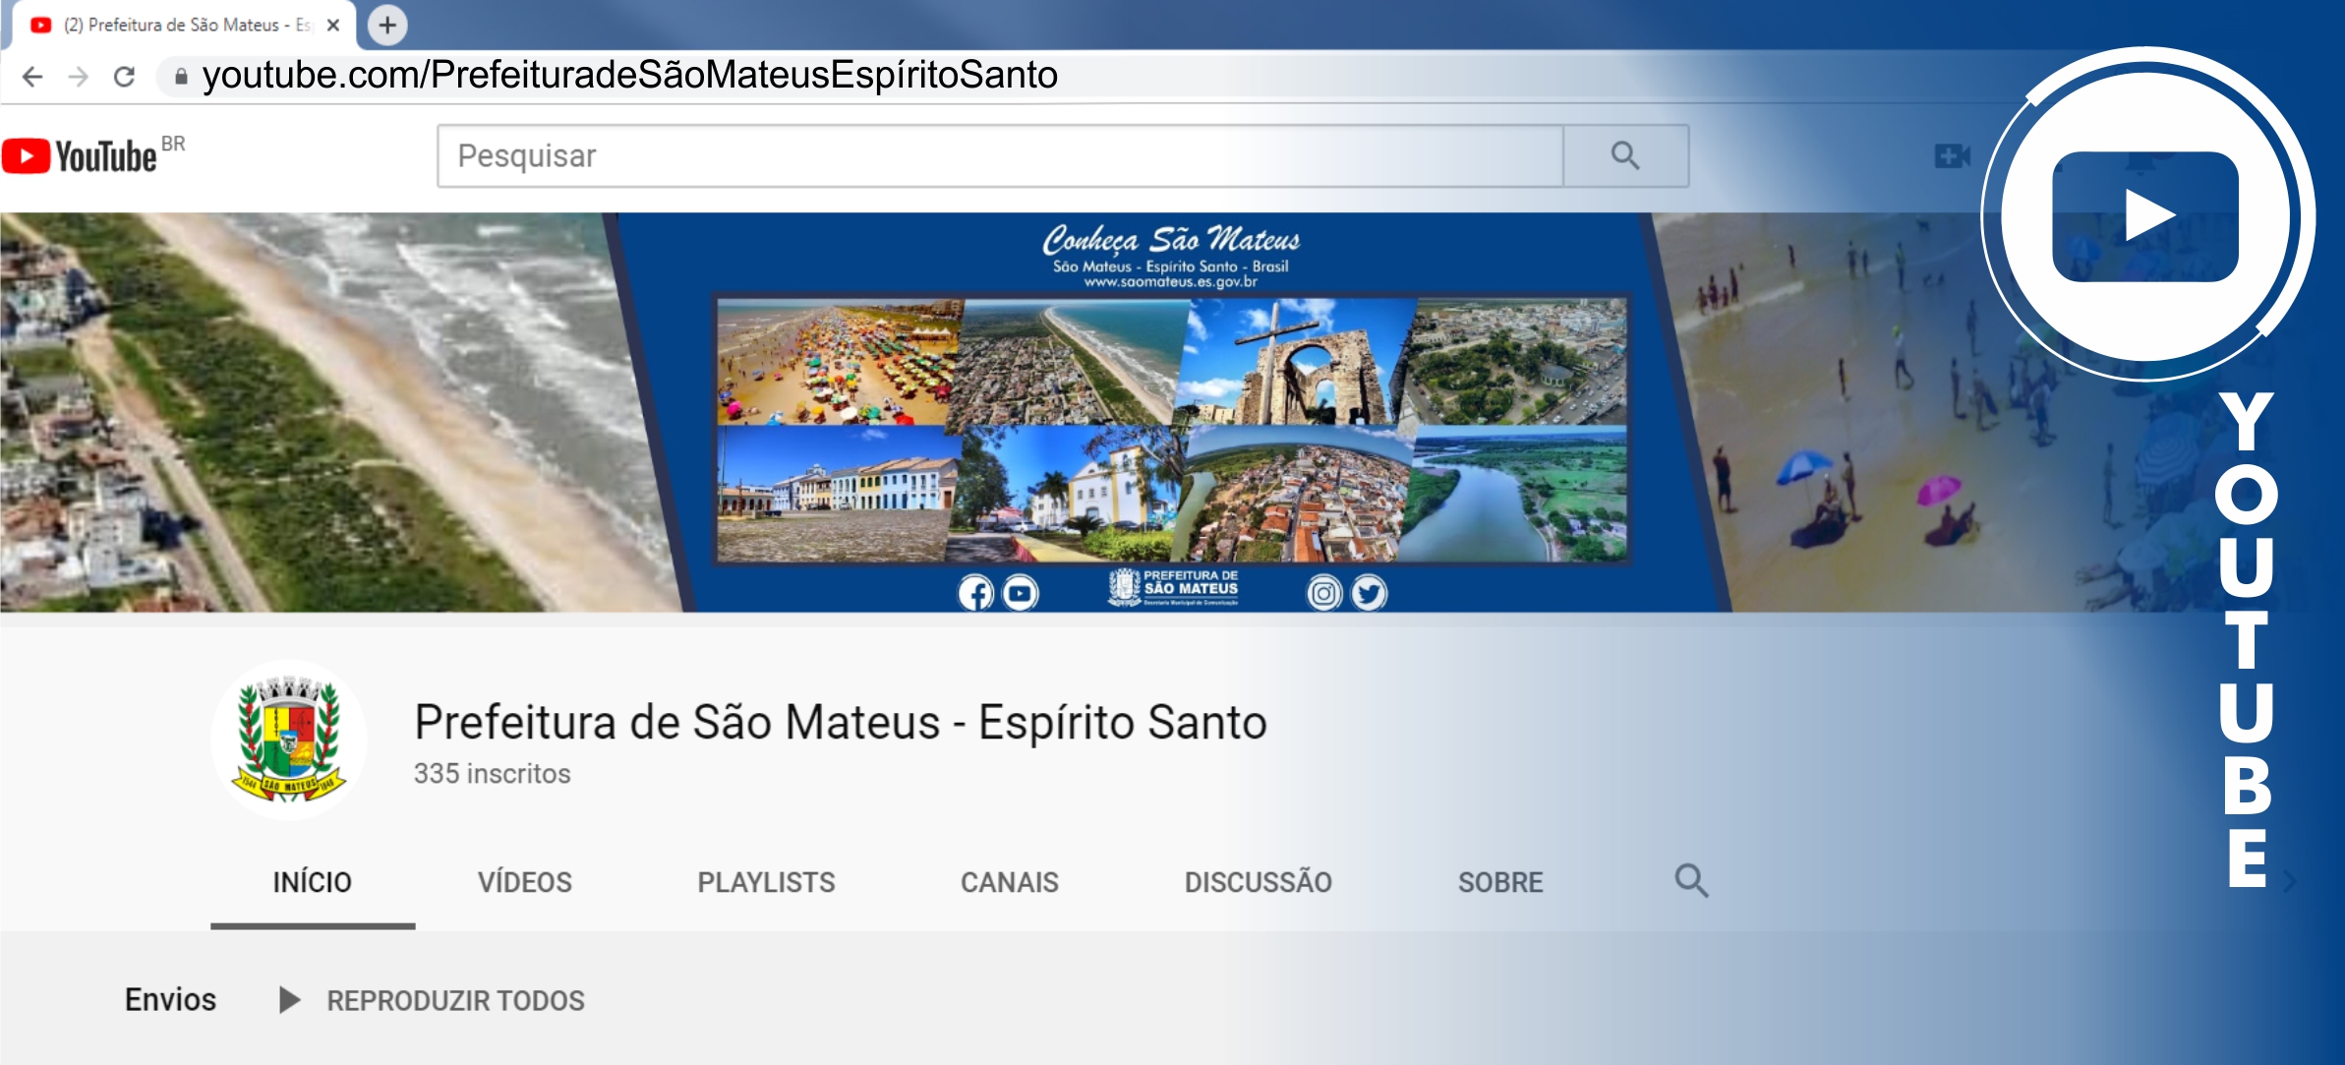
Task: Click the YouTube logo home icon
Action: coord(79,156)
